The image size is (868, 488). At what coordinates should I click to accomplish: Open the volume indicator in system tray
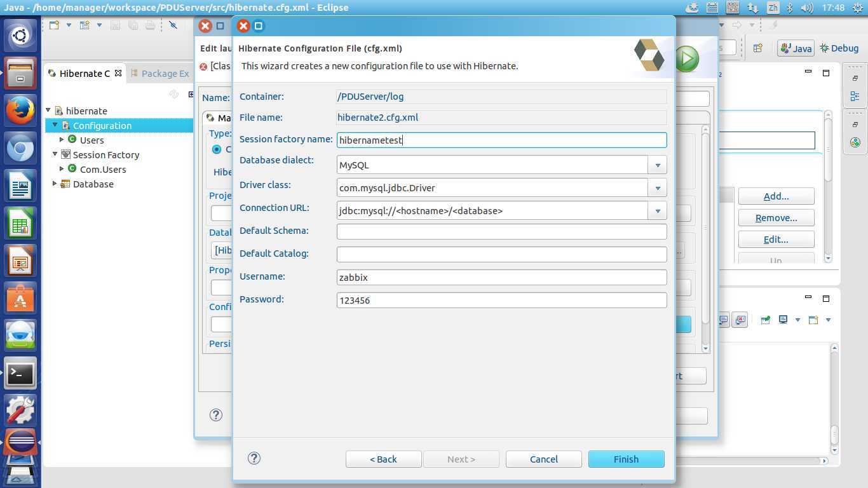808,8
